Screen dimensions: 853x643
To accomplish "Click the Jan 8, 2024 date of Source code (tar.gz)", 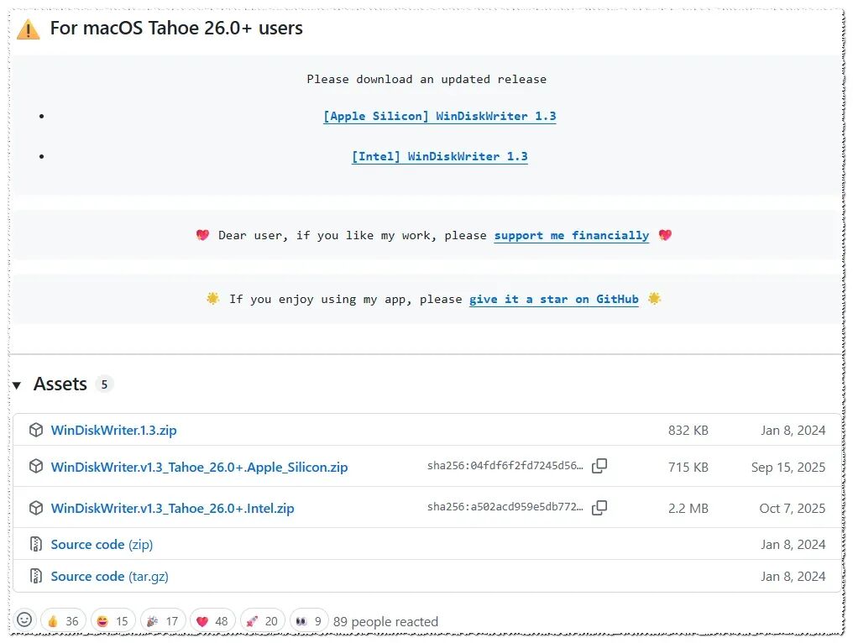I will tap(793, 577).
